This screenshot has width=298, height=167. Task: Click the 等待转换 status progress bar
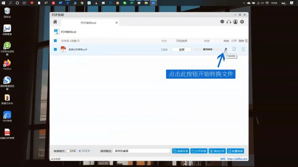click(207, 49)
